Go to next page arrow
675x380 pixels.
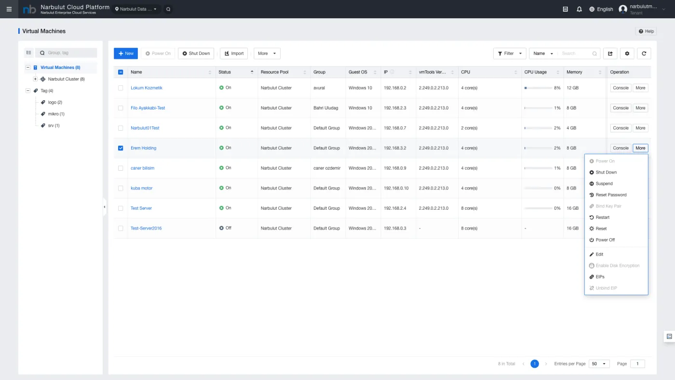(x=546, y=364)
